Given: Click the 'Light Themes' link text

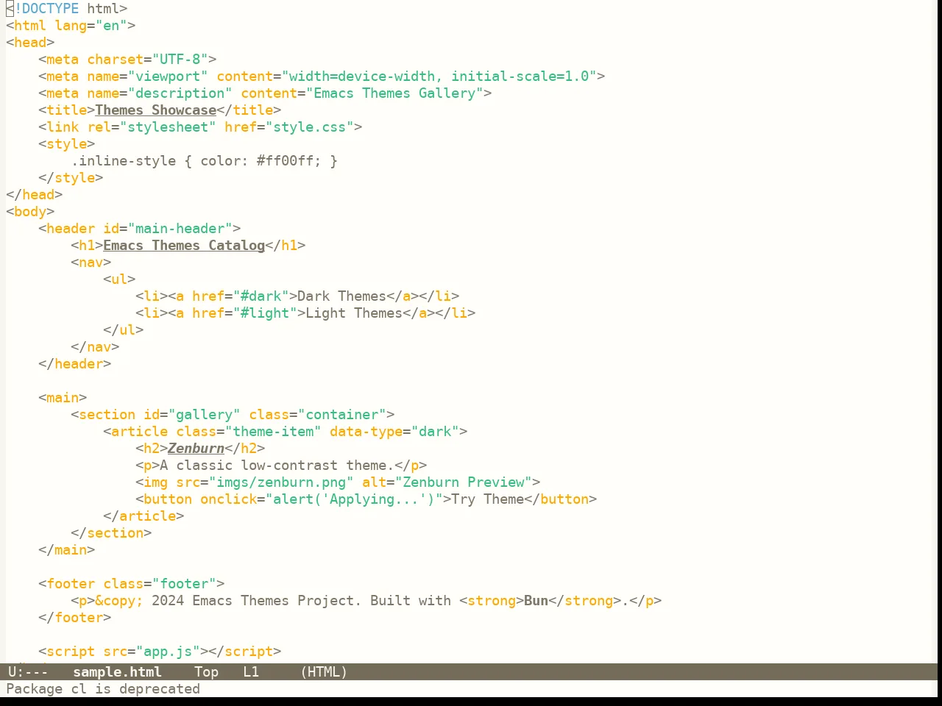Looking at the screenshot, I should [354, 313].
